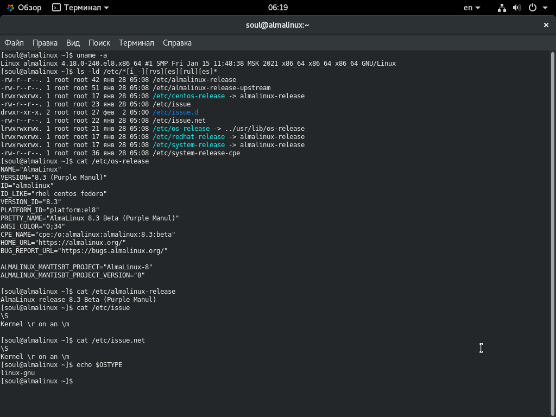Click the ALMALINUX_MANTISBT_PROJECT_VERSION="8" line

(x=73, y=275)
